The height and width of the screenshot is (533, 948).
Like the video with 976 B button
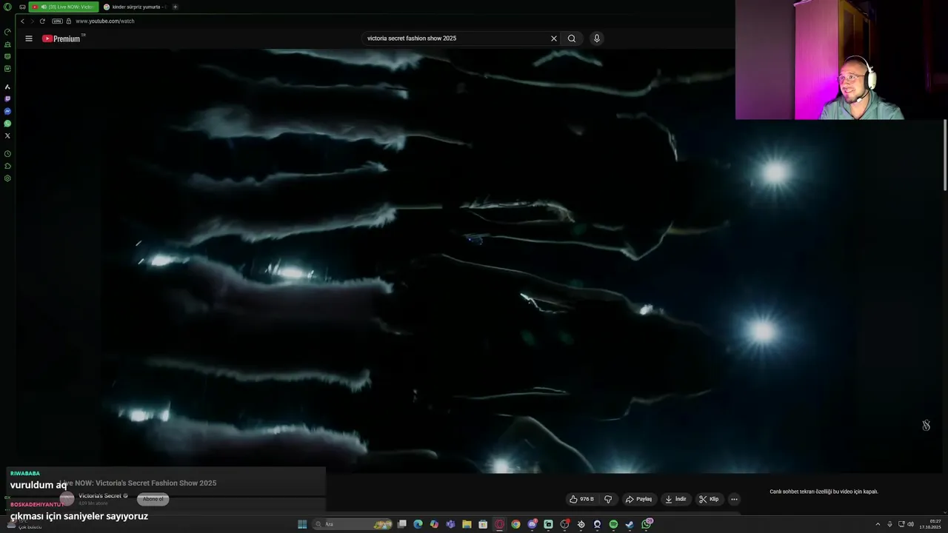(582, 499)
